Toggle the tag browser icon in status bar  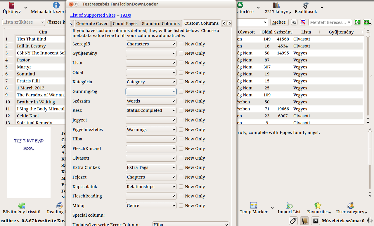[293, 221]
